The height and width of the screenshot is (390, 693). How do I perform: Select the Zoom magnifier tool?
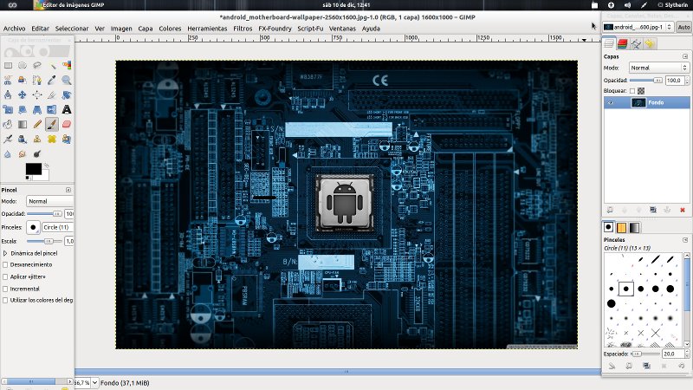point(67,80)
